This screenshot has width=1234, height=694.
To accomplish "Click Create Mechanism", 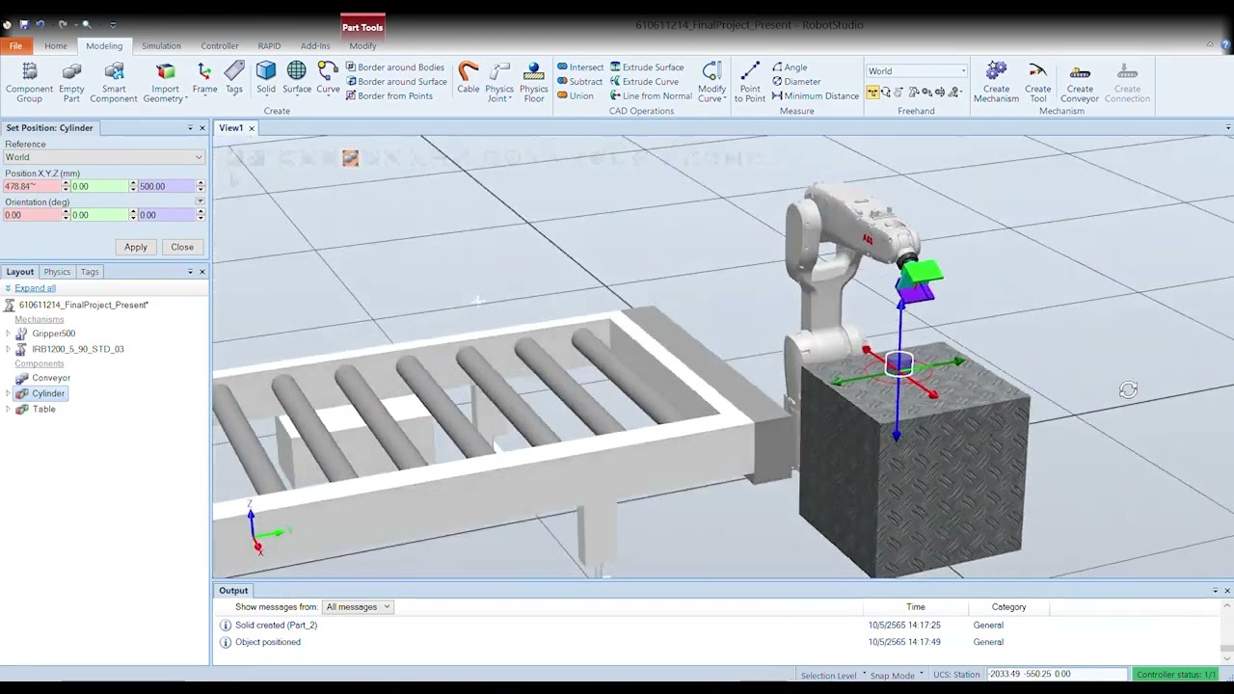I will pos(996,83).
